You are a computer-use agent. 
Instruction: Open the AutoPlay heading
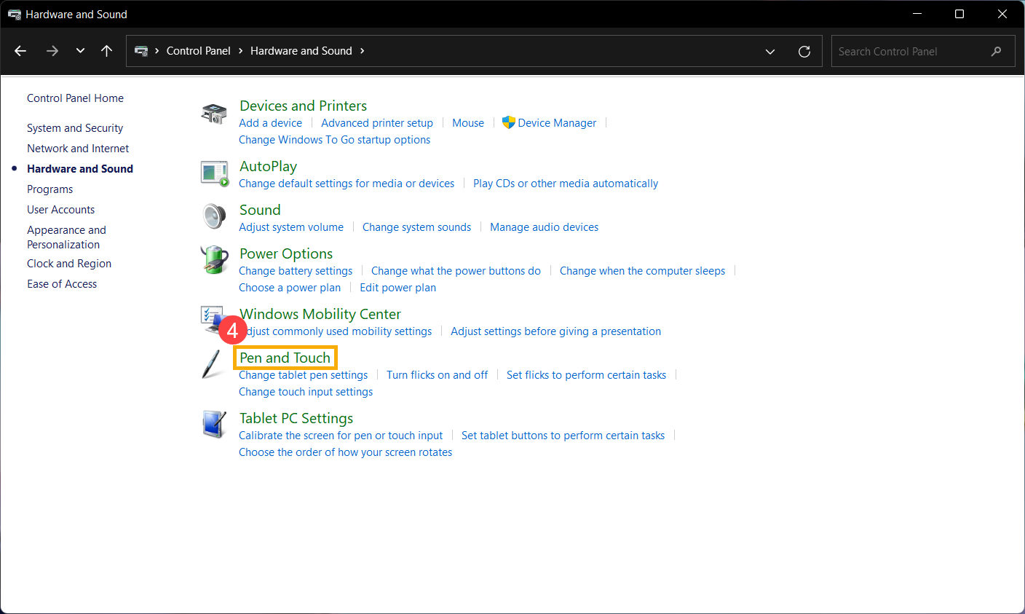(x=268, y=166)
